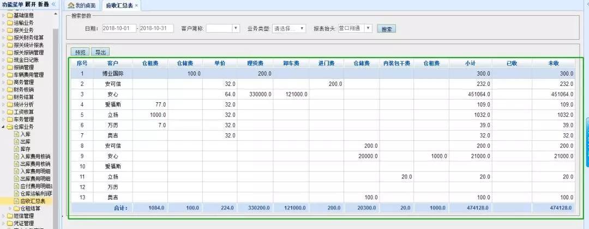Click the 财务核销 folder icon
589x229 pixels.
(10, 90)
